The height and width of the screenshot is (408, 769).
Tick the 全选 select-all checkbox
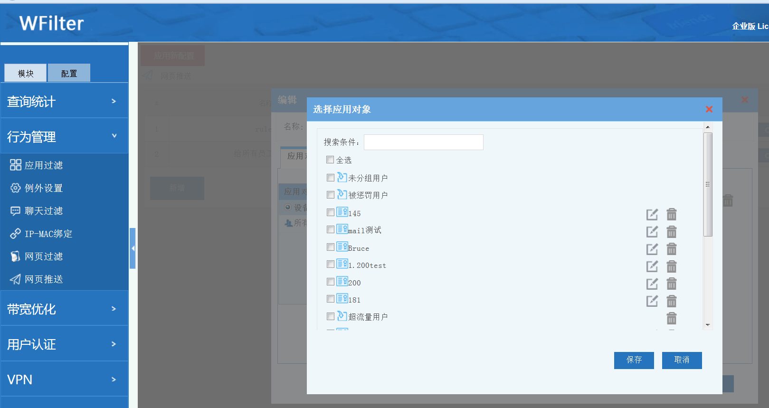[x=330, y=160]
